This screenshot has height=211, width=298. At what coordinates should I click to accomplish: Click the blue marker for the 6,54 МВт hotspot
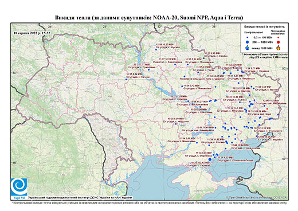[126, 79]
